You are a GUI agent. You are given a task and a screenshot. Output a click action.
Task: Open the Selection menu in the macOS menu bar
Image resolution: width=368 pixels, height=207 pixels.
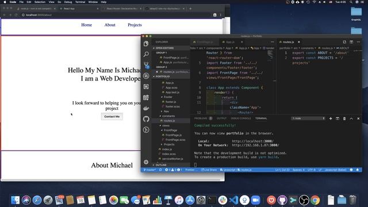40,2
